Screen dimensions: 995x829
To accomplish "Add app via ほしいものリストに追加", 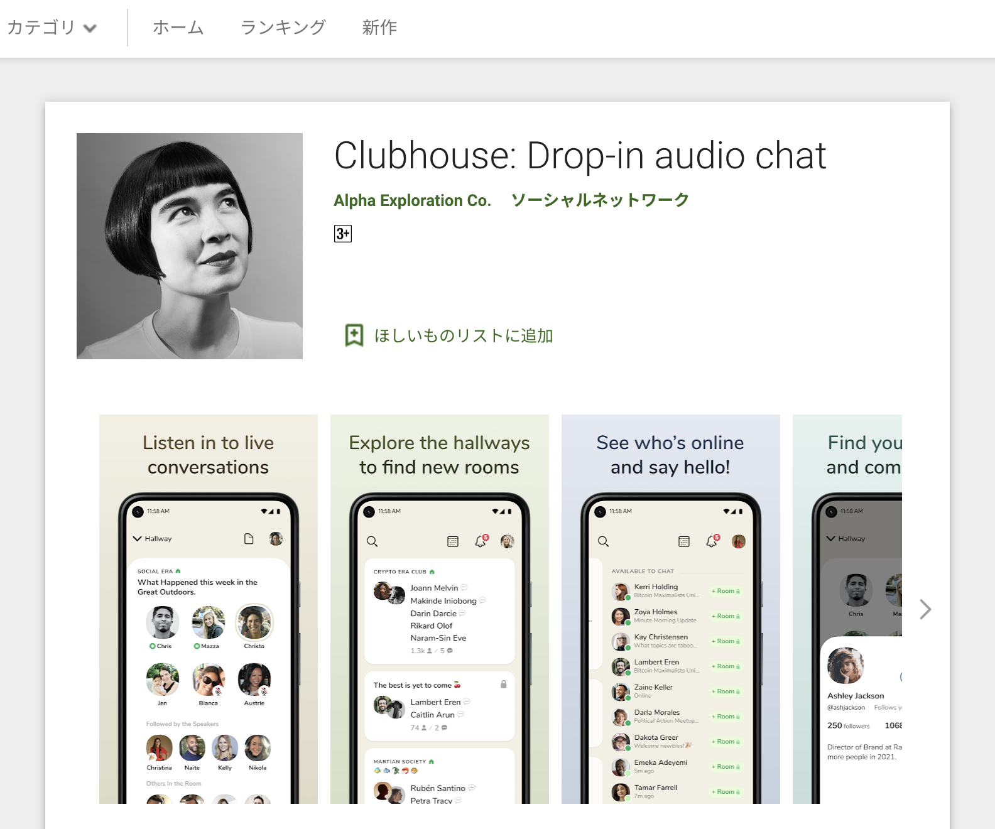I will (464, 336).
